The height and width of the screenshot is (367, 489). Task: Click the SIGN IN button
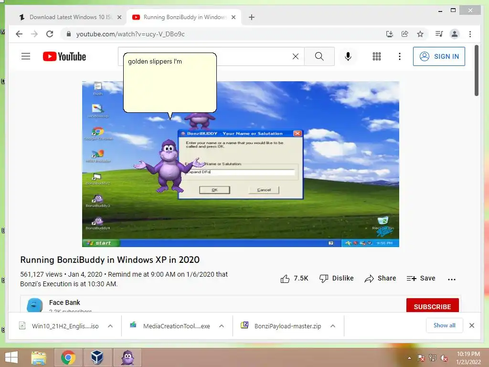439,56
